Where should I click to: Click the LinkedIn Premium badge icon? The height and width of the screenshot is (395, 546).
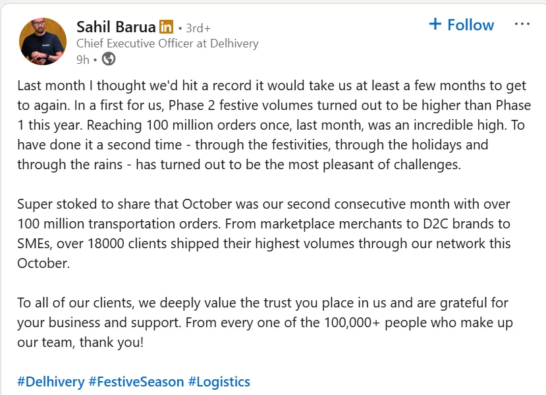coord(166,28)
